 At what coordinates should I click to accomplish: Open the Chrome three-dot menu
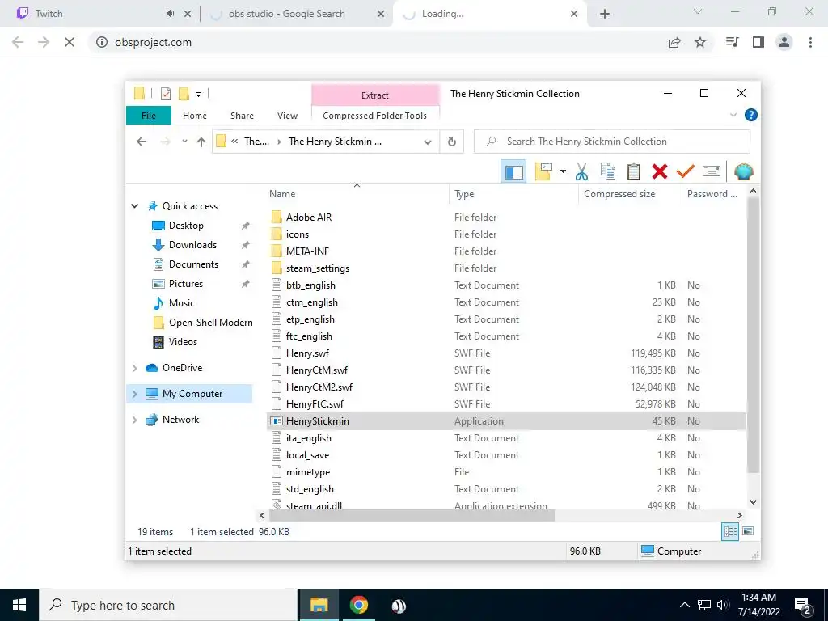(x=810, y=42)
